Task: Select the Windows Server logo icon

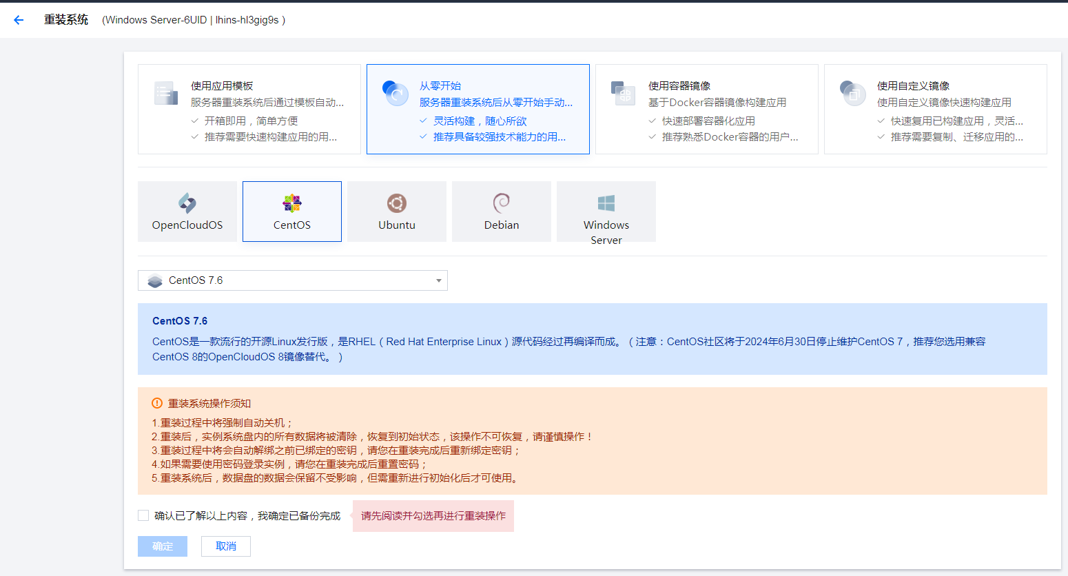Action: pos(606,203)
